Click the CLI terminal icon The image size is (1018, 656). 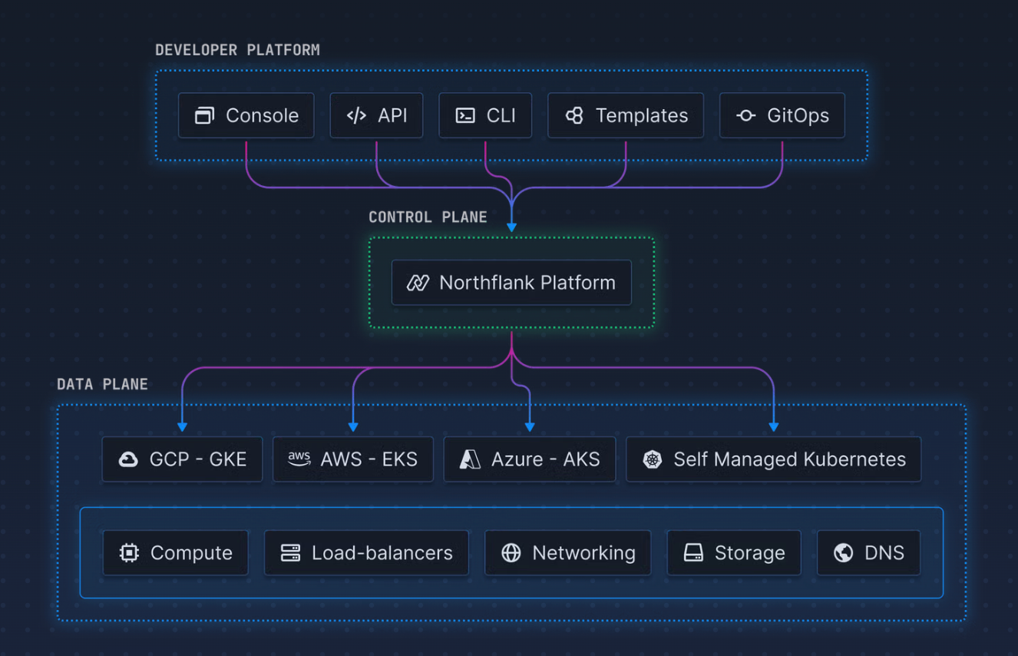click(465, 116)
